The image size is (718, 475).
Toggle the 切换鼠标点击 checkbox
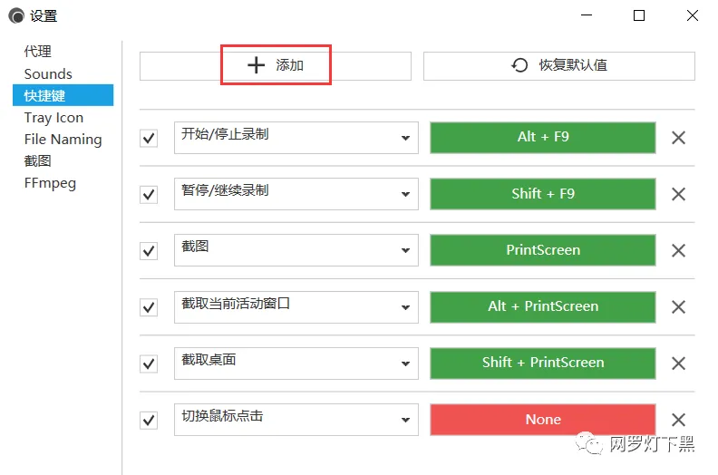coord(149,421)
